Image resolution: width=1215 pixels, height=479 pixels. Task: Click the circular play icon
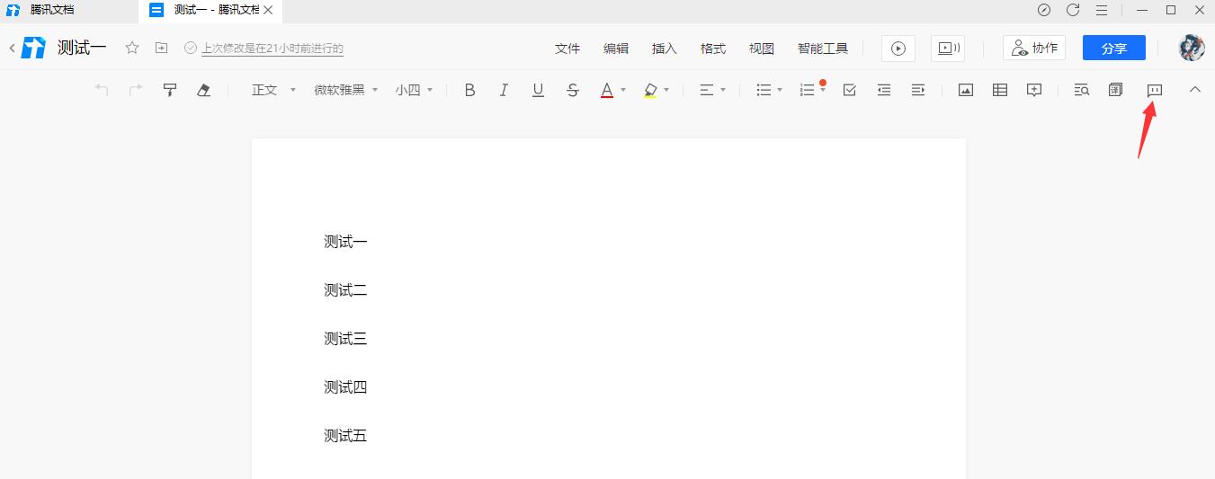pos(898,49)
